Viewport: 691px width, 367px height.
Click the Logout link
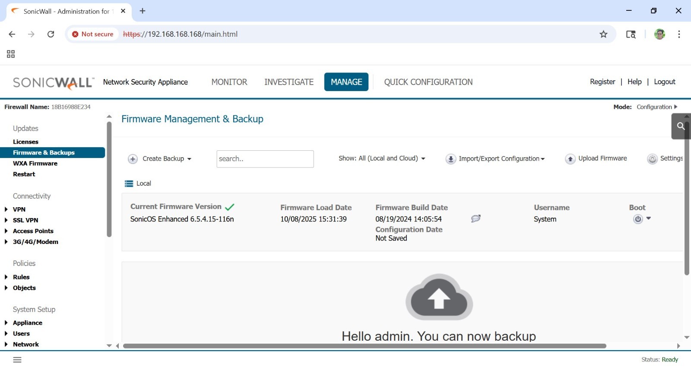click(x=665, y=82)
